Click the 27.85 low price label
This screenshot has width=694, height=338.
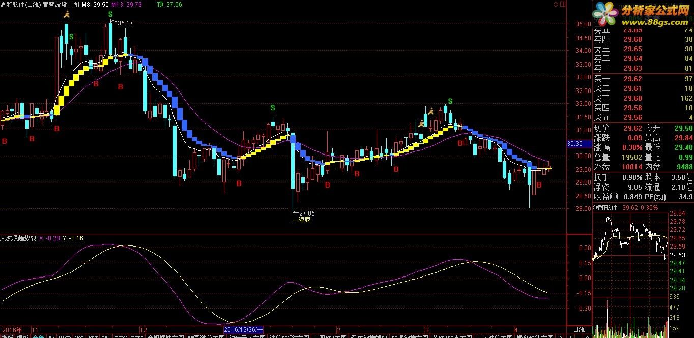pyautogui.click(x=307, y=213)
